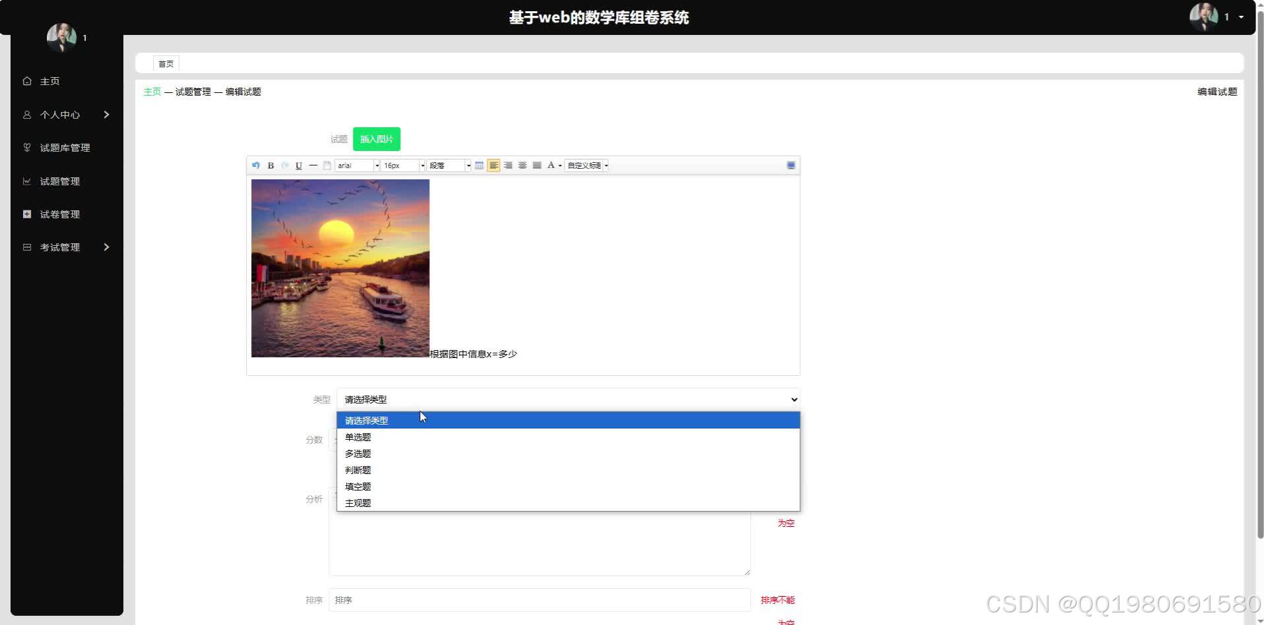This screenshot has width=1264, height=625.
Task: Switch to the 首页 tab
Action: [x=166, y=64]
